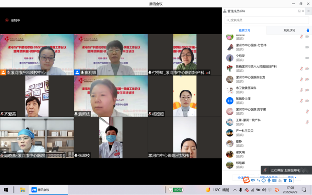Click the recording indicator 录制中
The image size is (312, 195).
click(x=13, y=20)
